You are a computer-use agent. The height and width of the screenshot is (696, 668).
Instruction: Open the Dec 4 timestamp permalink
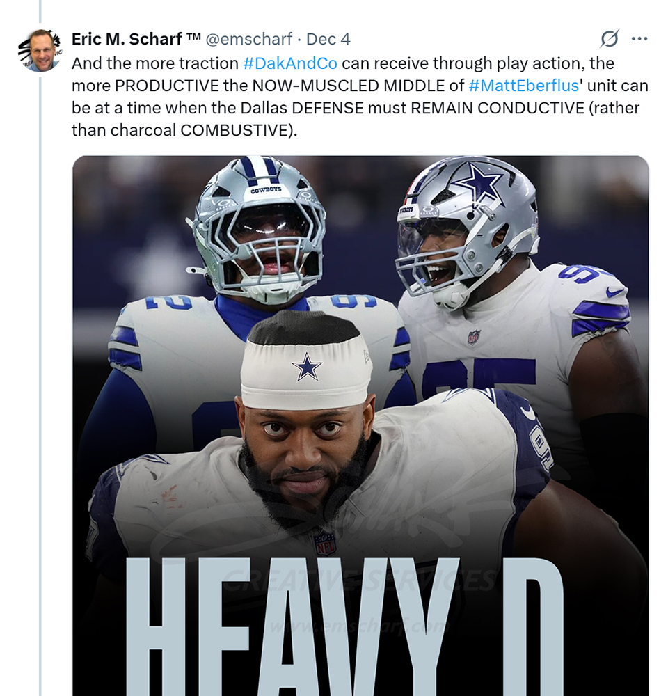coord(328,39)
